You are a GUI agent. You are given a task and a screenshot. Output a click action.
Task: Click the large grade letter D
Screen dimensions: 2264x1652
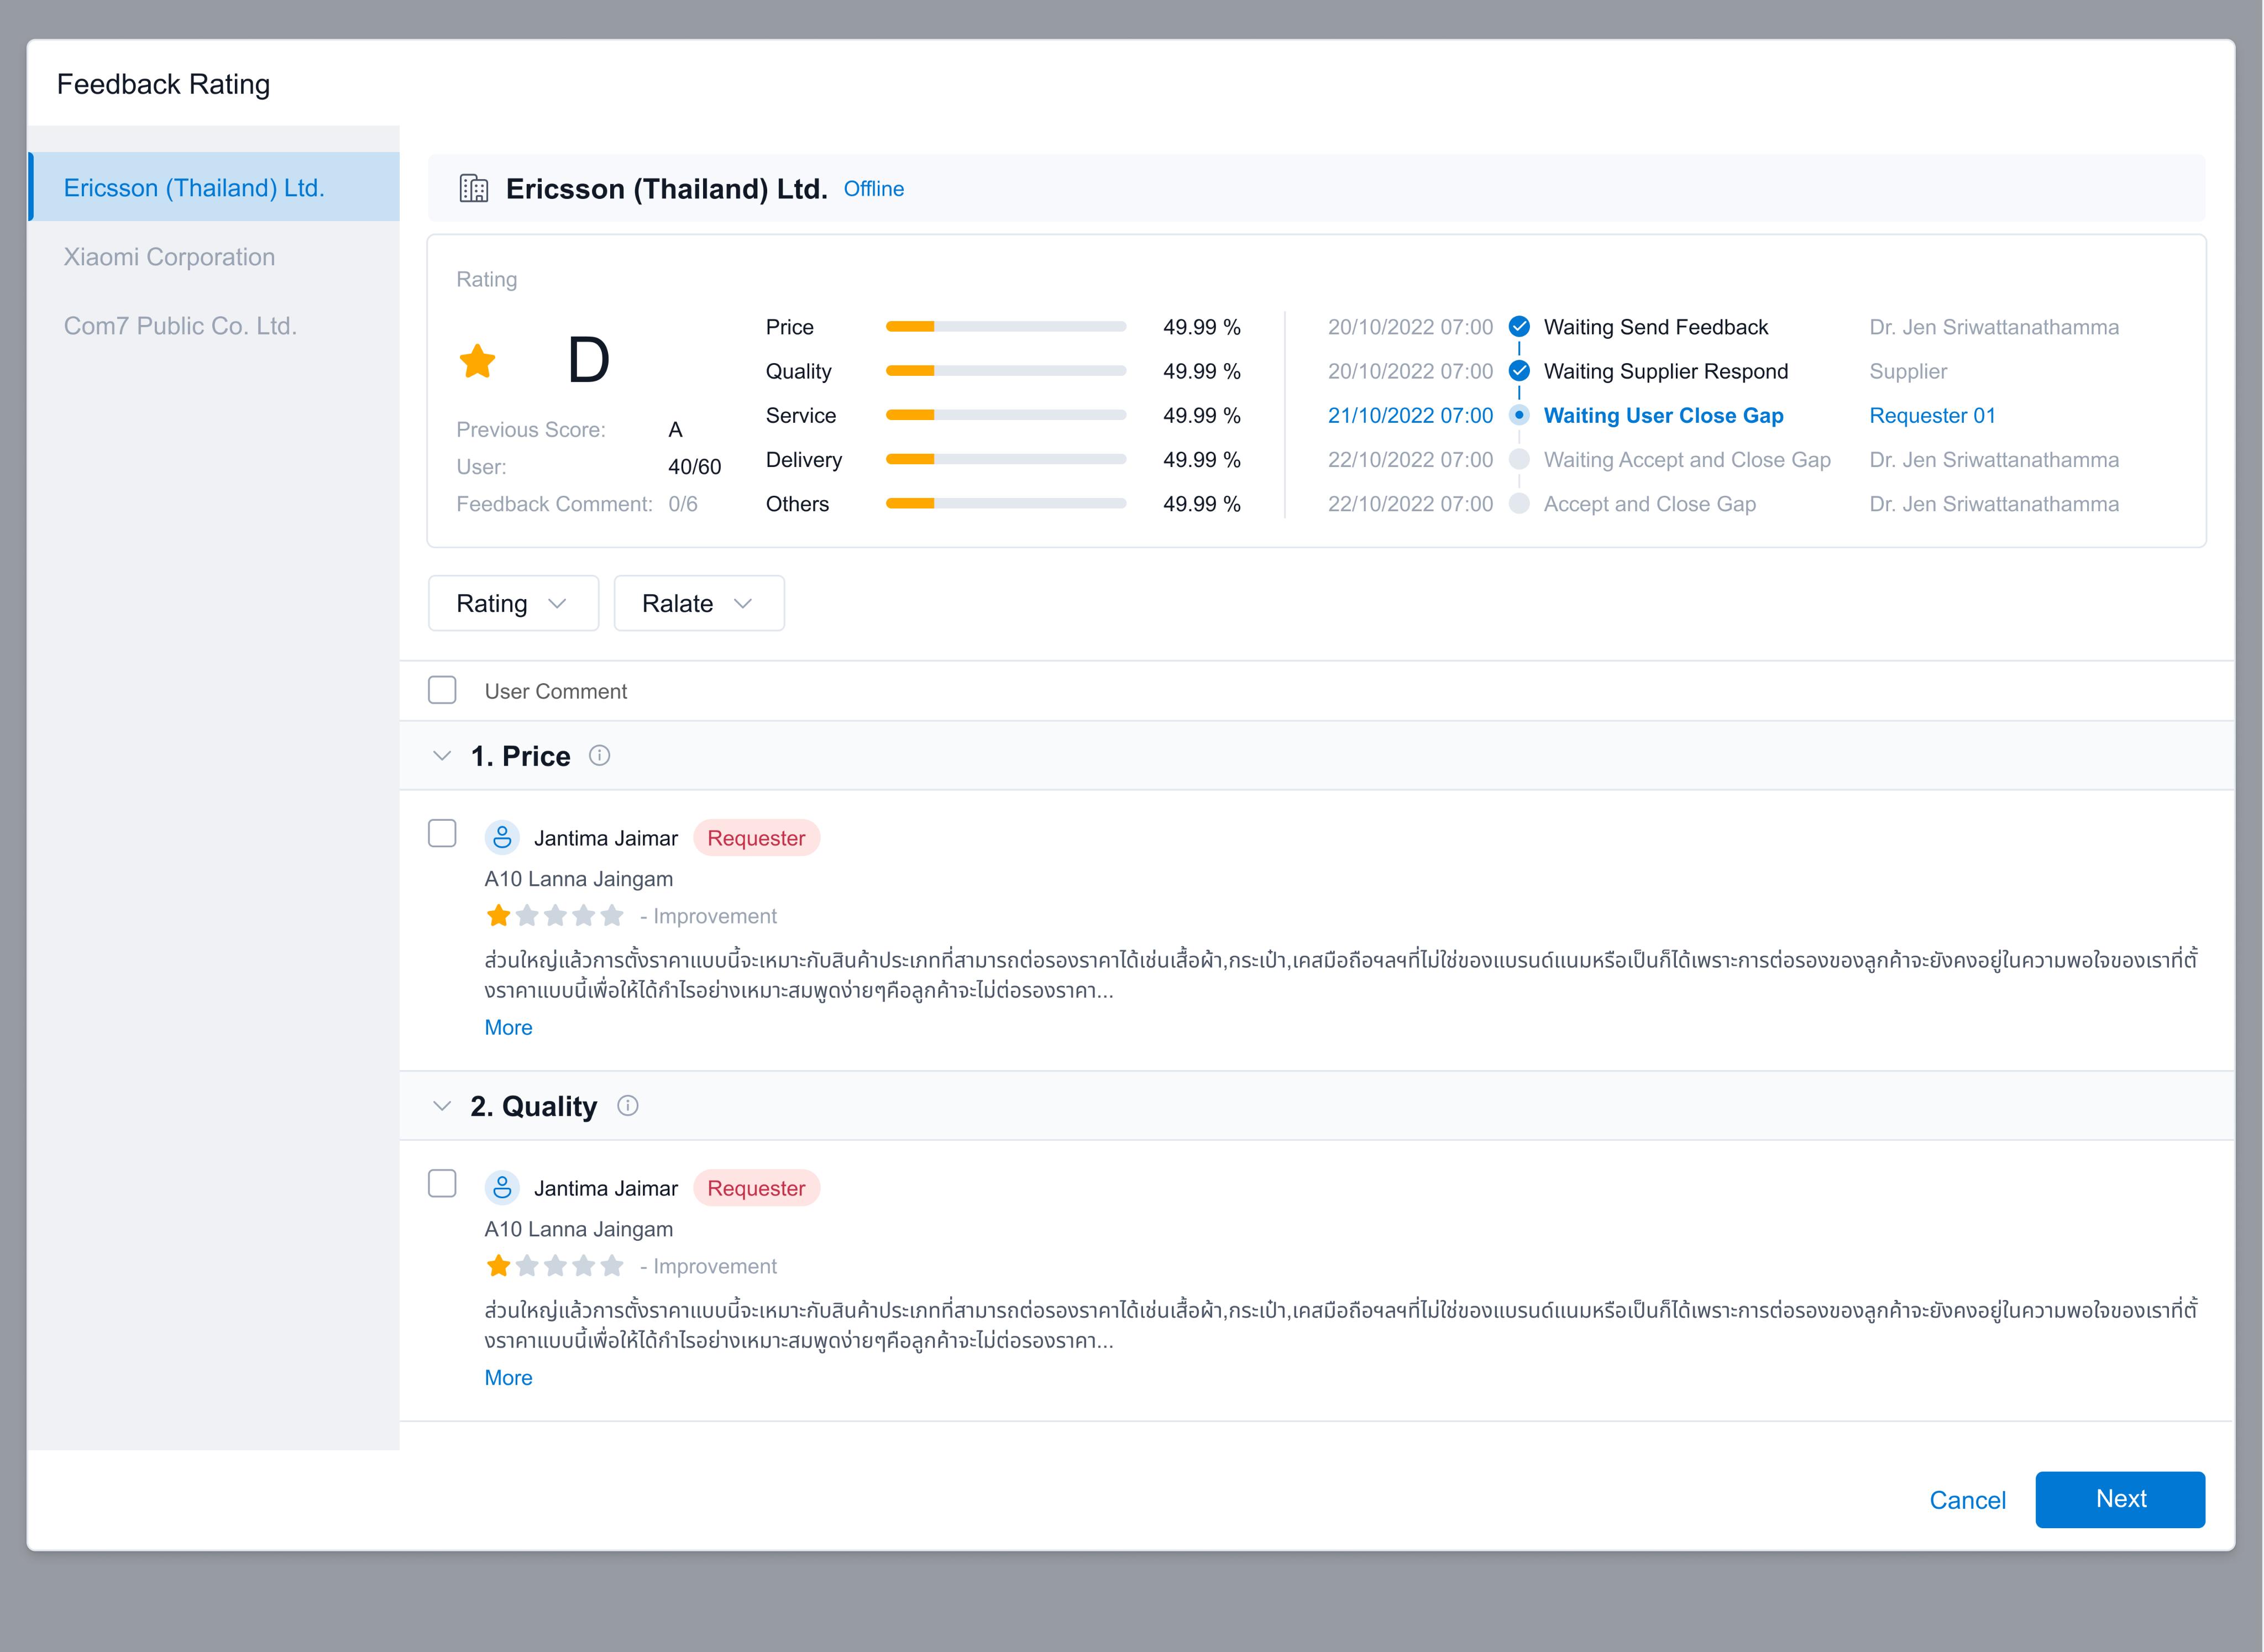pos(588,359)
